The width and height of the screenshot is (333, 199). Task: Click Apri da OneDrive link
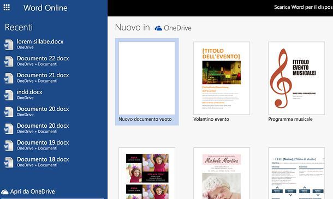[33, 191]
